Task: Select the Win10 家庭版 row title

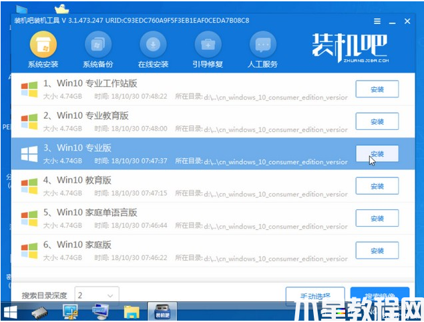Action: (x=77, y=245)
